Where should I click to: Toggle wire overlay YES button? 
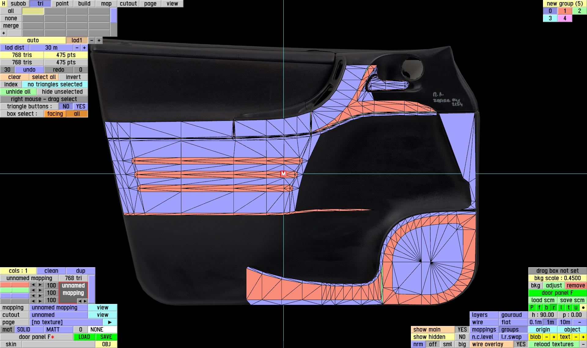[520, 344]
